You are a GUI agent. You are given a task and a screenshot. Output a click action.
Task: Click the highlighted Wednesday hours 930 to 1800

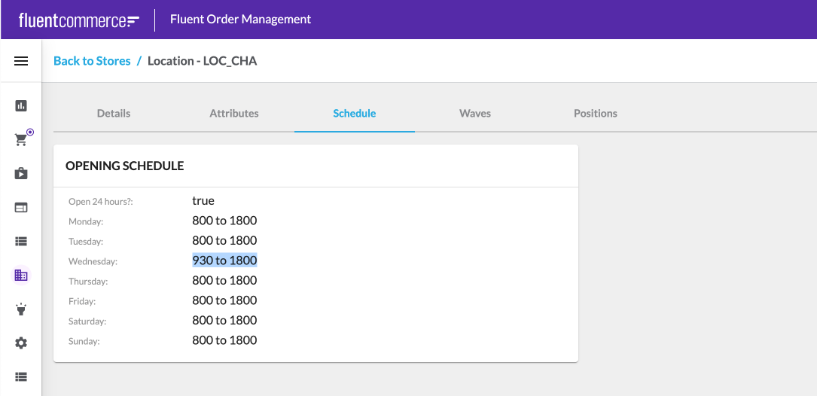point(224,260)
